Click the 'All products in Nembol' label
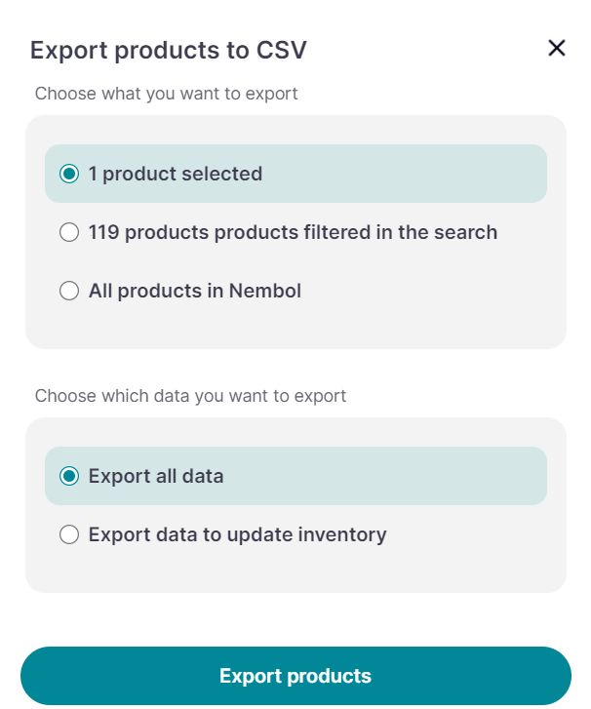 (x=195, y=292)
